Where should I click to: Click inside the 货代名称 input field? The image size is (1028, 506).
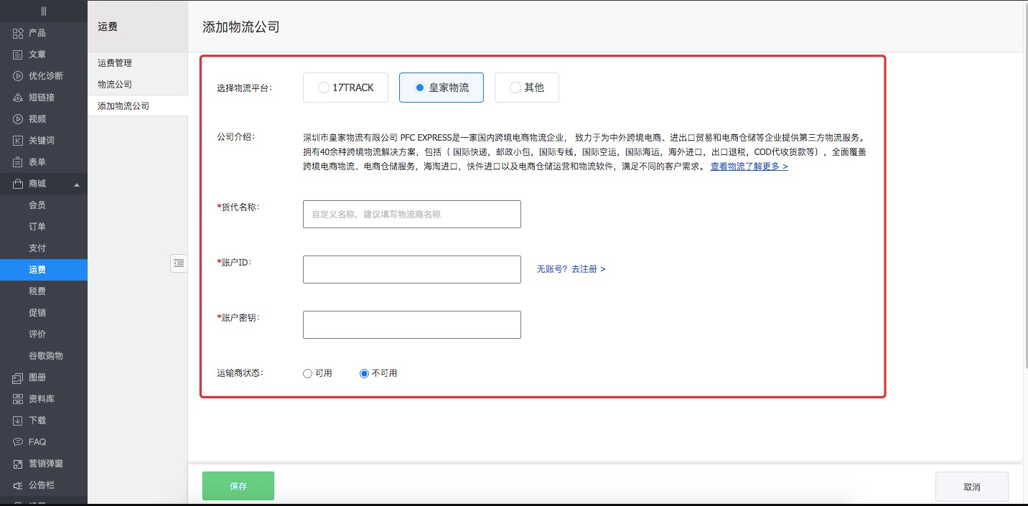point(411,214)
